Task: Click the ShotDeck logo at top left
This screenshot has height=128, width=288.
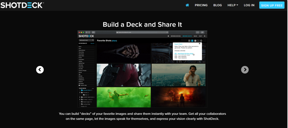Action: point(22,5)
